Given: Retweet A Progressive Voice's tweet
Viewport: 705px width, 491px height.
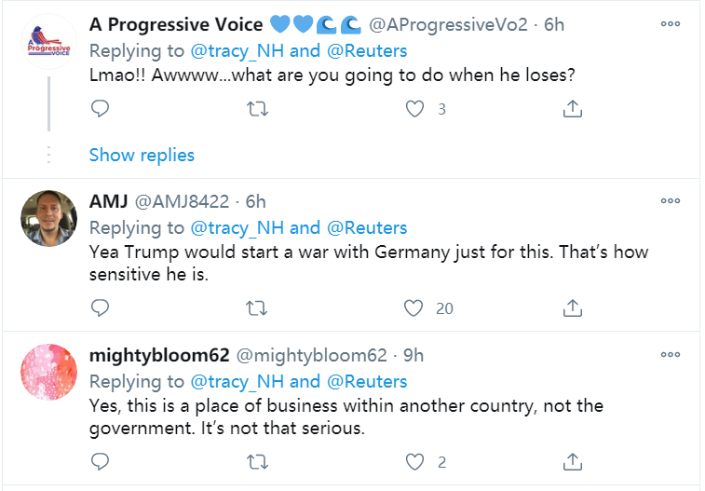Looking at the screenshot, I should [x=258, y=109].
